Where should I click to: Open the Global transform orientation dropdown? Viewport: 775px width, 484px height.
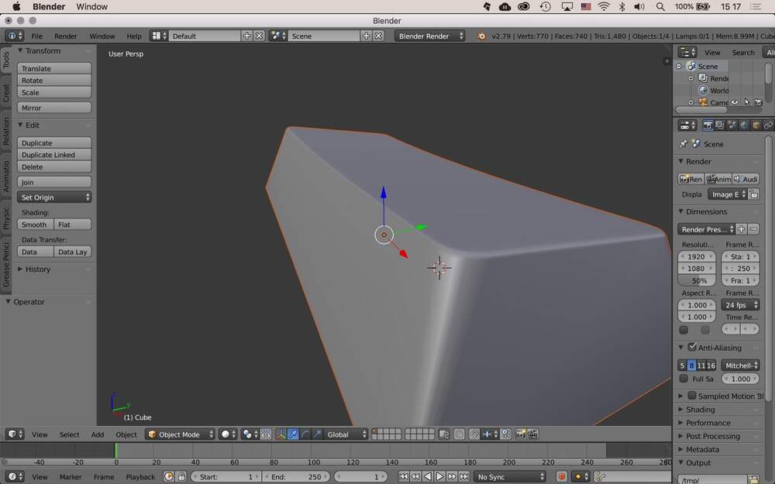[x=346, y=434]
